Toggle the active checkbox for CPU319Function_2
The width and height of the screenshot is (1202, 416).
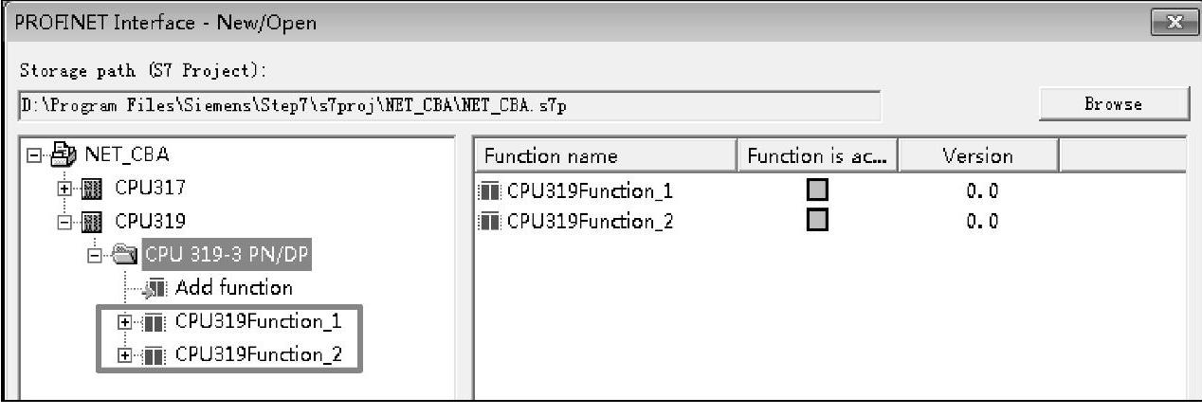pyautogui.click(x=816, y=222)
